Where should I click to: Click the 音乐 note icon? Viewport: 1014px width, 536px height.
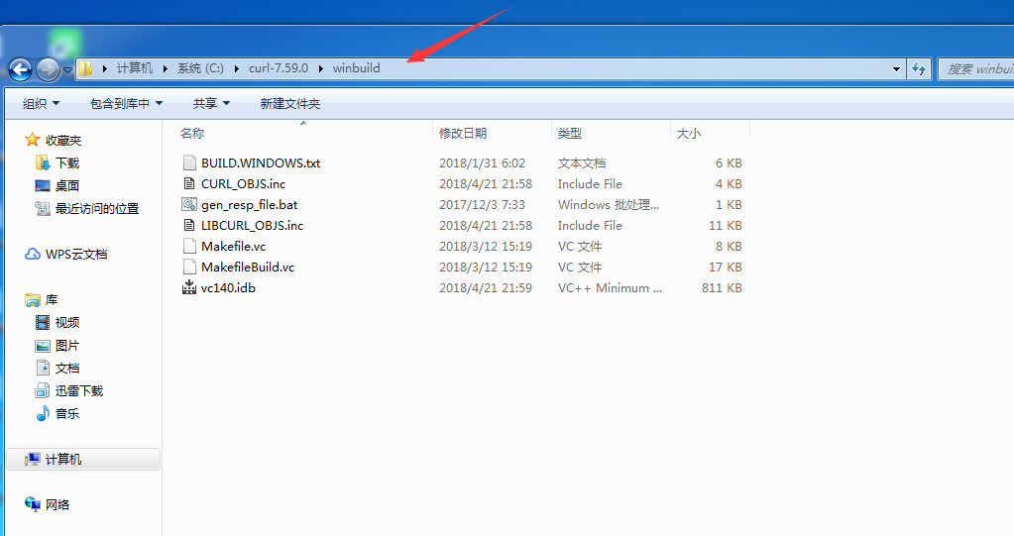(x=42, y=413)
